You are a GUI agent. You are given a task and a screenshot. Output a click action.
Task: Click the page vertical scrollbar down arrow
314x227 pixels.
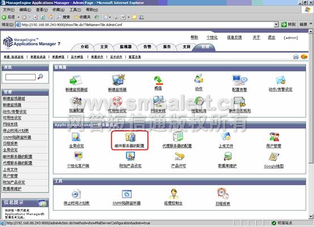pyautogui.click(x=311, y=216)
